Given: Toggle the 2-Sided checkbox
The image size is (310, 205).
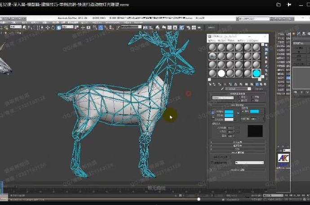Looking at the screenshot, I should [252, 97].
